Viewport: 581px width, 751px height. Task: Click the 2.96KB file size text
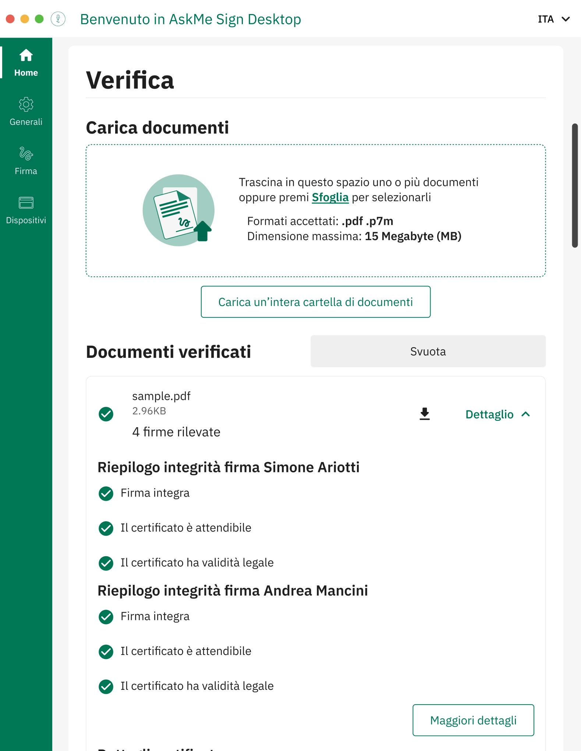pyautogui.click(x=149, y=411)
